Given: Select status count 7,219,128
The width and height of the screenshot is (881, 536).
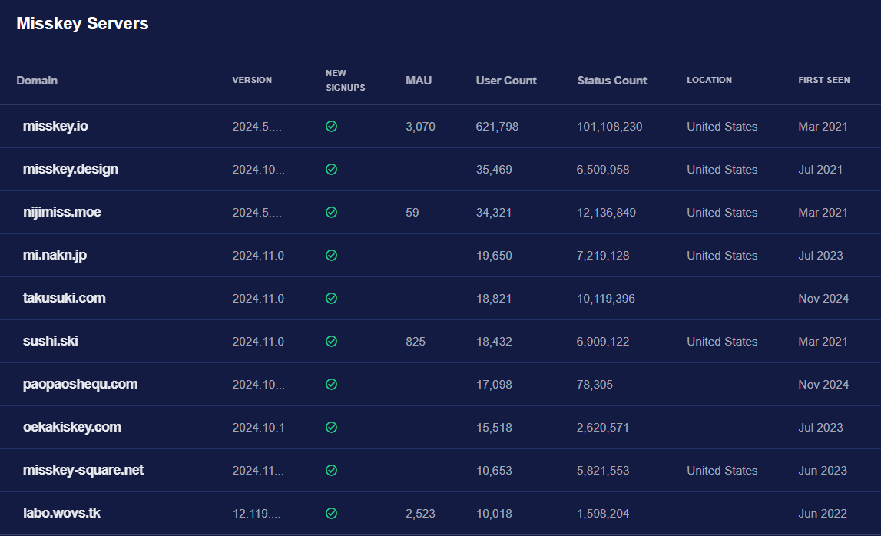Looking at the screenshot, I should pyautogui.click(x=603, y=255).
